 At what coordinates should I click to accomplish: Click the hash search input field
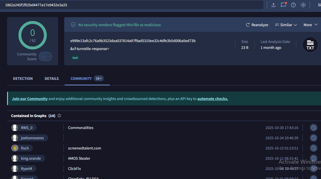click(130, 5)
